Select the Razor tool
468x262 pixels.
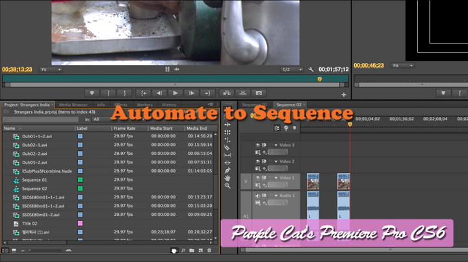coord(227,147)
